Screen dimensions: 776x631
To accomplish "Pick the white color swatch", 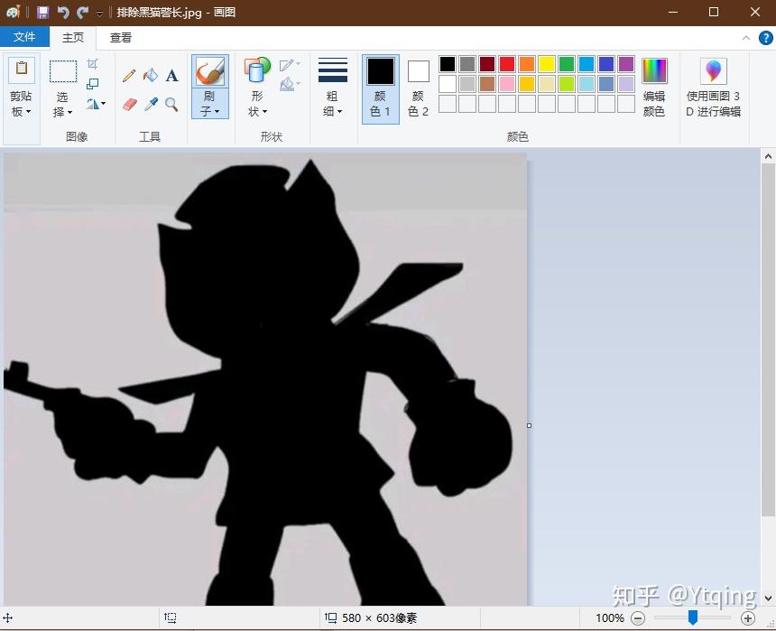I will click(448, 84).
